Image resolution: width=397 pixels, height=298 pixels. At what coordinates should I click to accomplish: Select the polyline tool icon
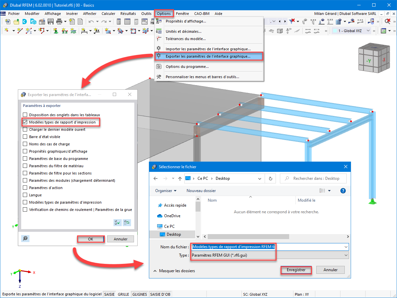[42, 31]
